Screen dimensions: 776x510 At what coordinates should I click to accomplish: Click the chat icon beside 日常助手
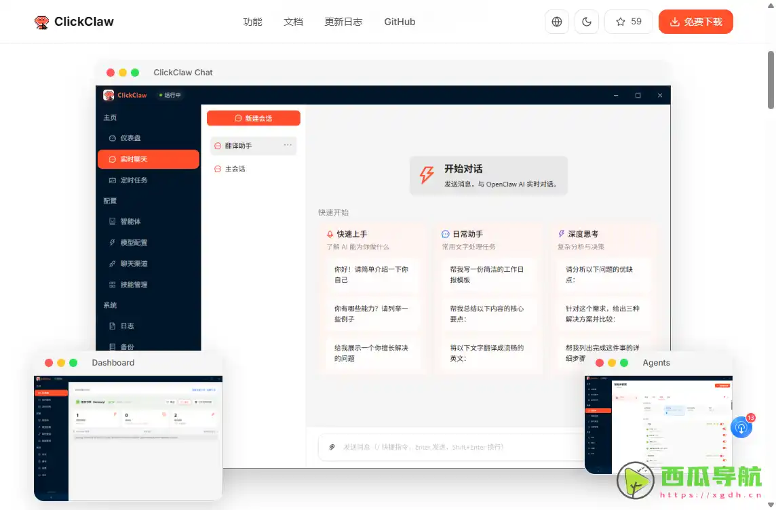pyautogui.click(x=446, y=234)
